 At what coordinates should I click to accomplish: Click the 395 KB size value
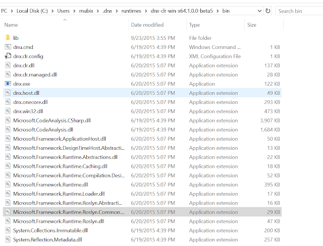pos(272,184)
